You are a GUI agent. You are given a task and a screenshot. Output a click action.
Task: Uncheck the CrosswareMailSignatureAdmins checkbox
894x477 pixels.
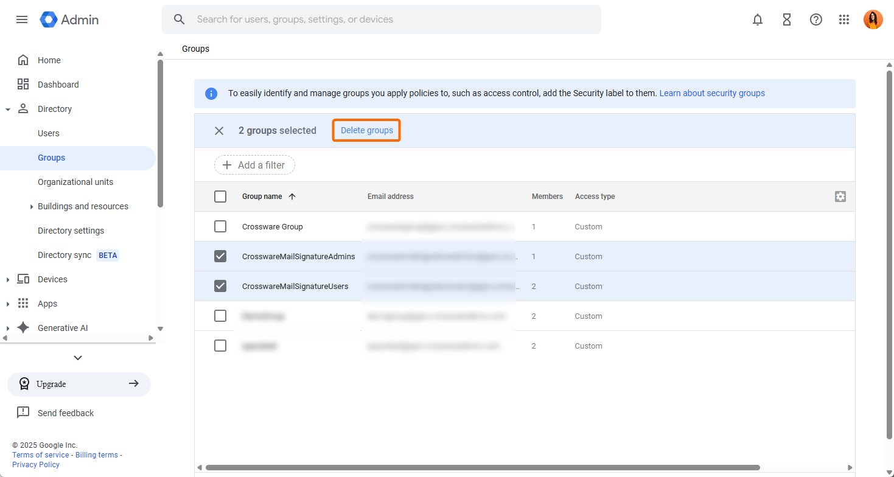220,256
